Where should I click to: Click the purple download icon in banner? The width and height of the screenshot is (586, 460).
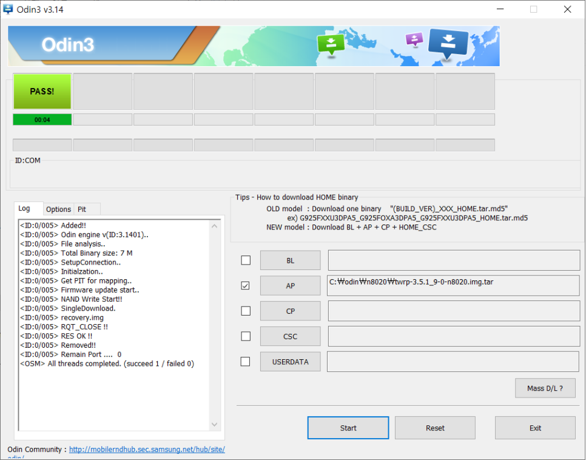pyautogui.click(x=414, y=39)
